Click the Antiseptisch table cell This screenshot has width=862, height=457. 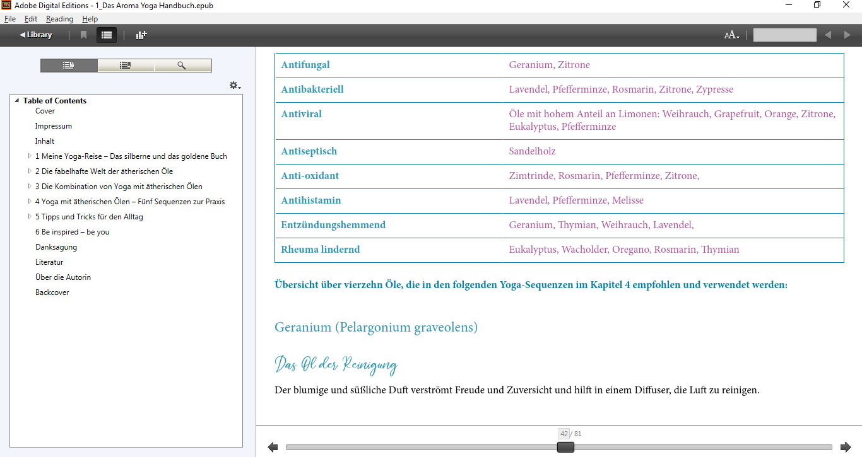pos(389,152)
